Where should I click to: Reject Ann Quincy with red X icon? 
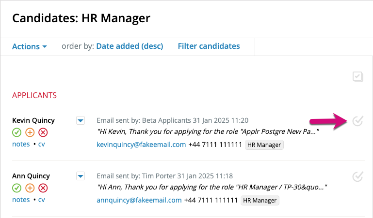[43, 188]
